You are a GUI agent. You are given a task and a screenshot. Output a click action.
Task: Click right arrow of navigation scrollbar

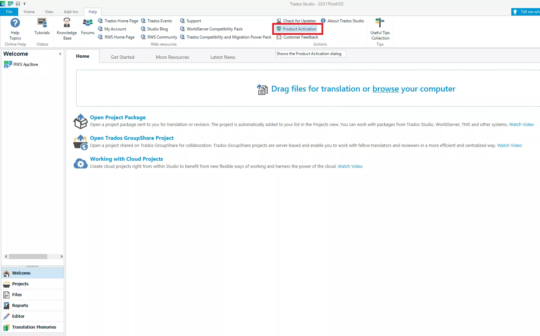pyautogui.click(x=61, y=257)
